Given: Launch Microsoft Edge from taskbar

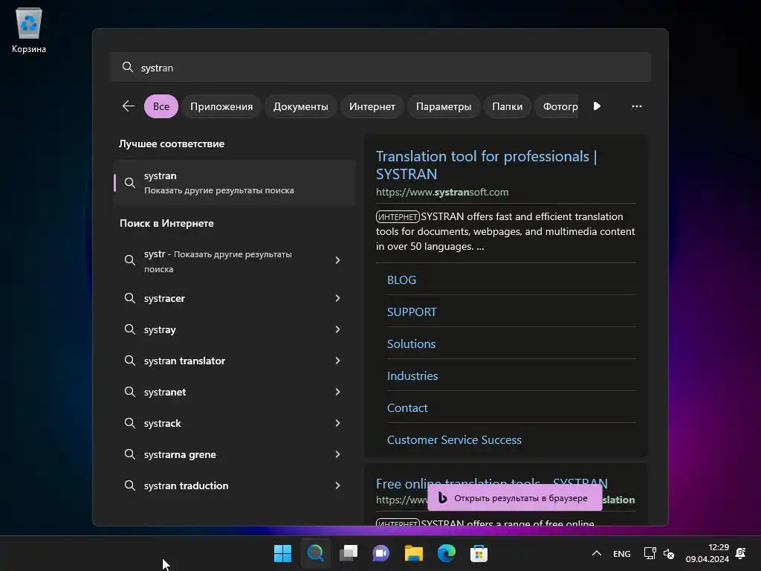Looking at the screenshot, I should point(447,553).
